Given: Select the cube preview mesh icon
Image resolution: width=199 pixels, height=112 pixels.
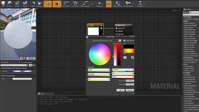Looking at the screenshot, I should [x=31, y=58].
